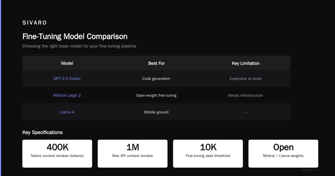Screen dimensions: 335x176
Task: Click the SIVARO brand logo text
Action: click(x=35, y=23)
